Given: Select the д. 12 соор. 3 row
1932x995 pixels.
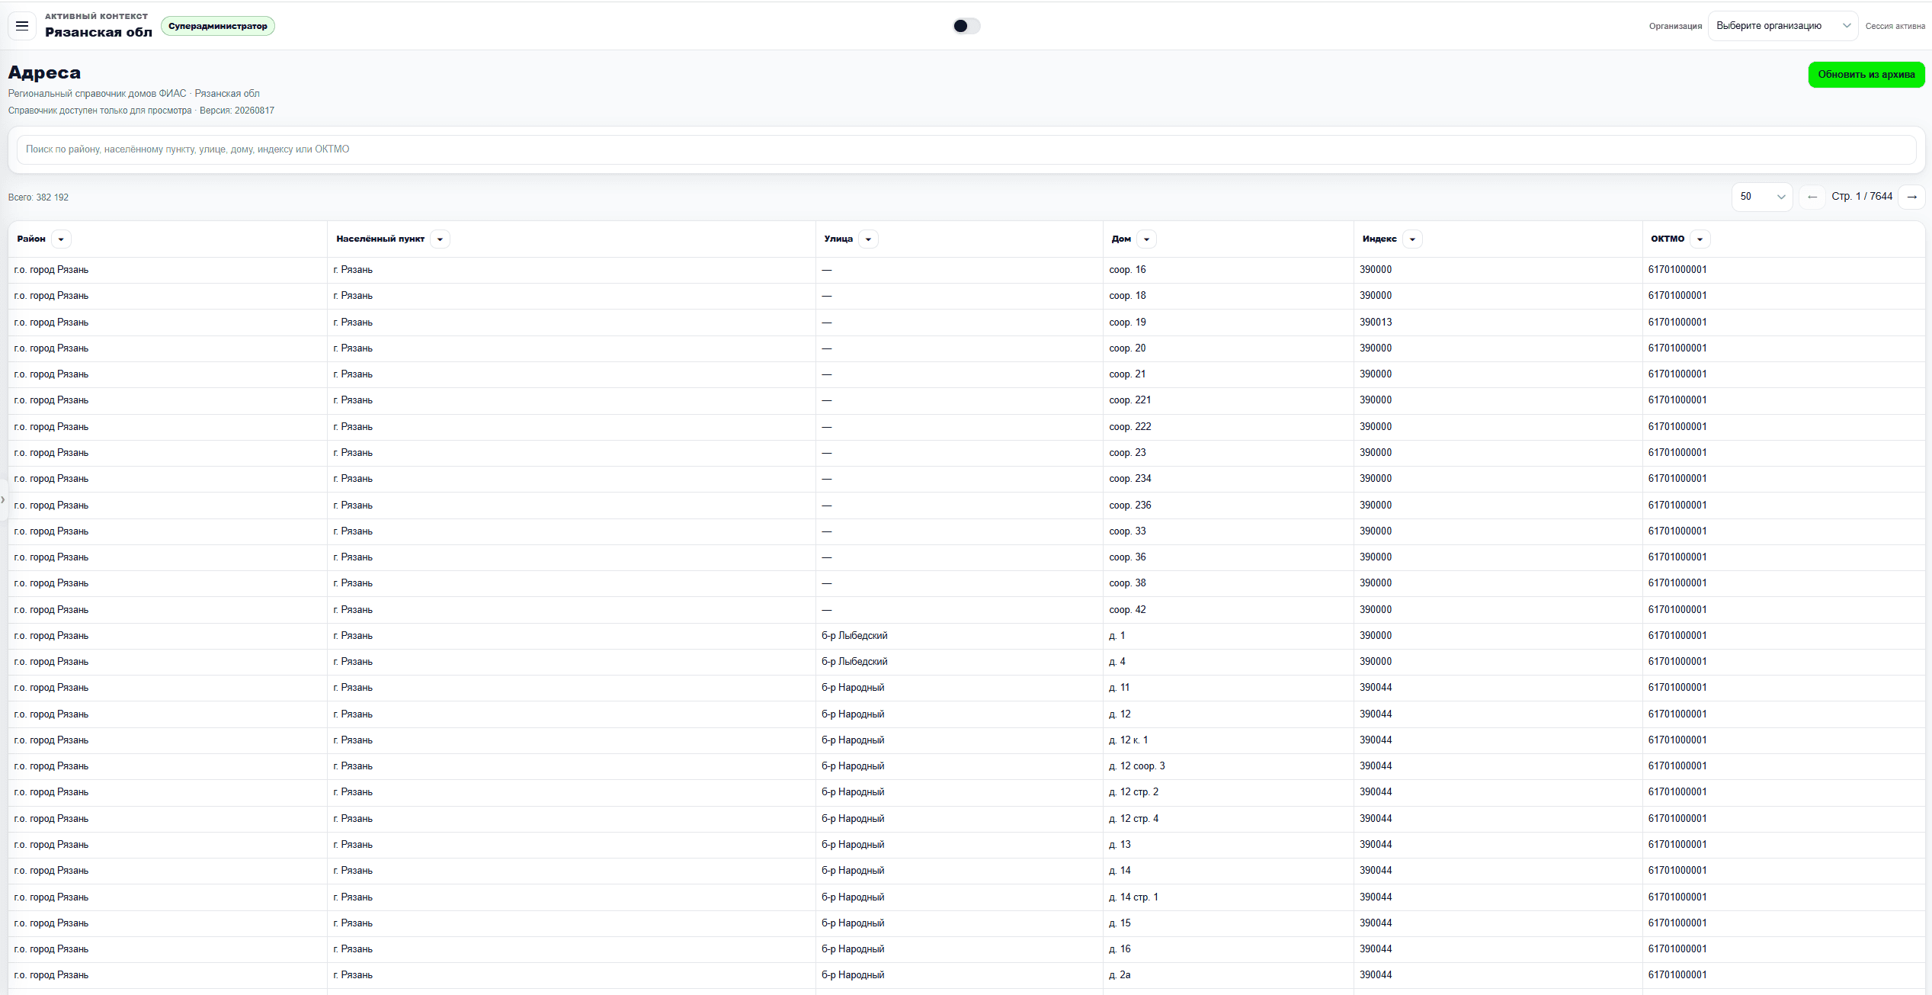Looking at the screenshot, I should point(966,766).
